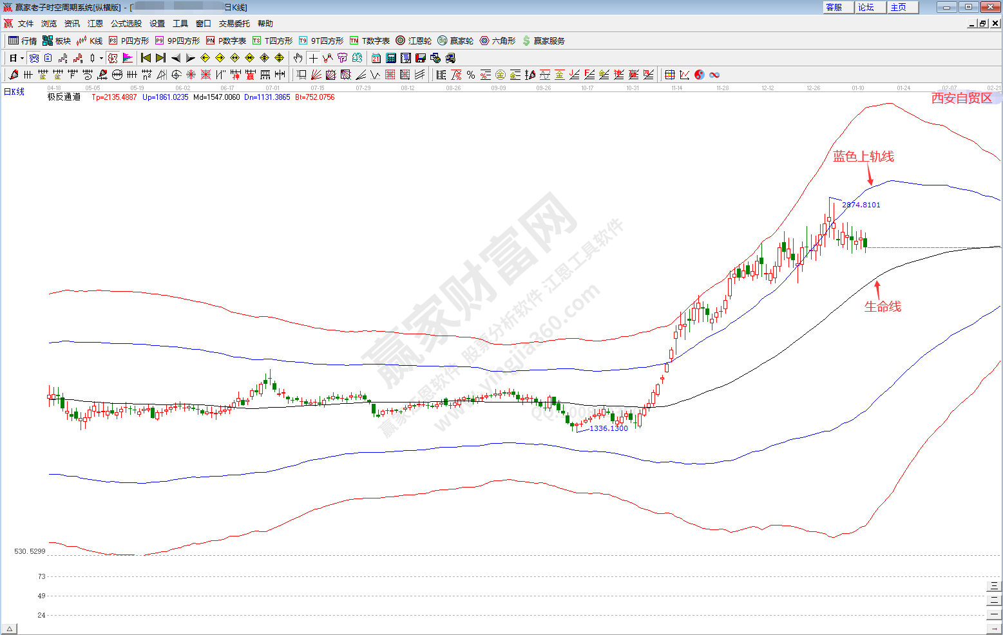
Task: Open the 公式选股 menu
Action: (x=126, y=23)
